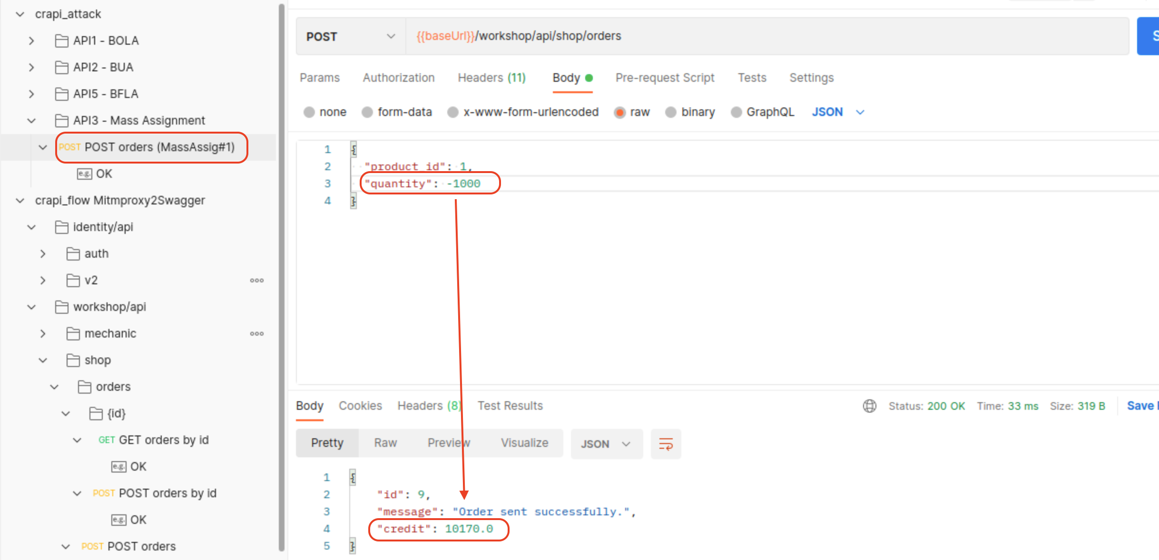The width and height of the screenshot is (1159, 560).
Task: Click the globe network icon near Status
Action: (869, 406)
